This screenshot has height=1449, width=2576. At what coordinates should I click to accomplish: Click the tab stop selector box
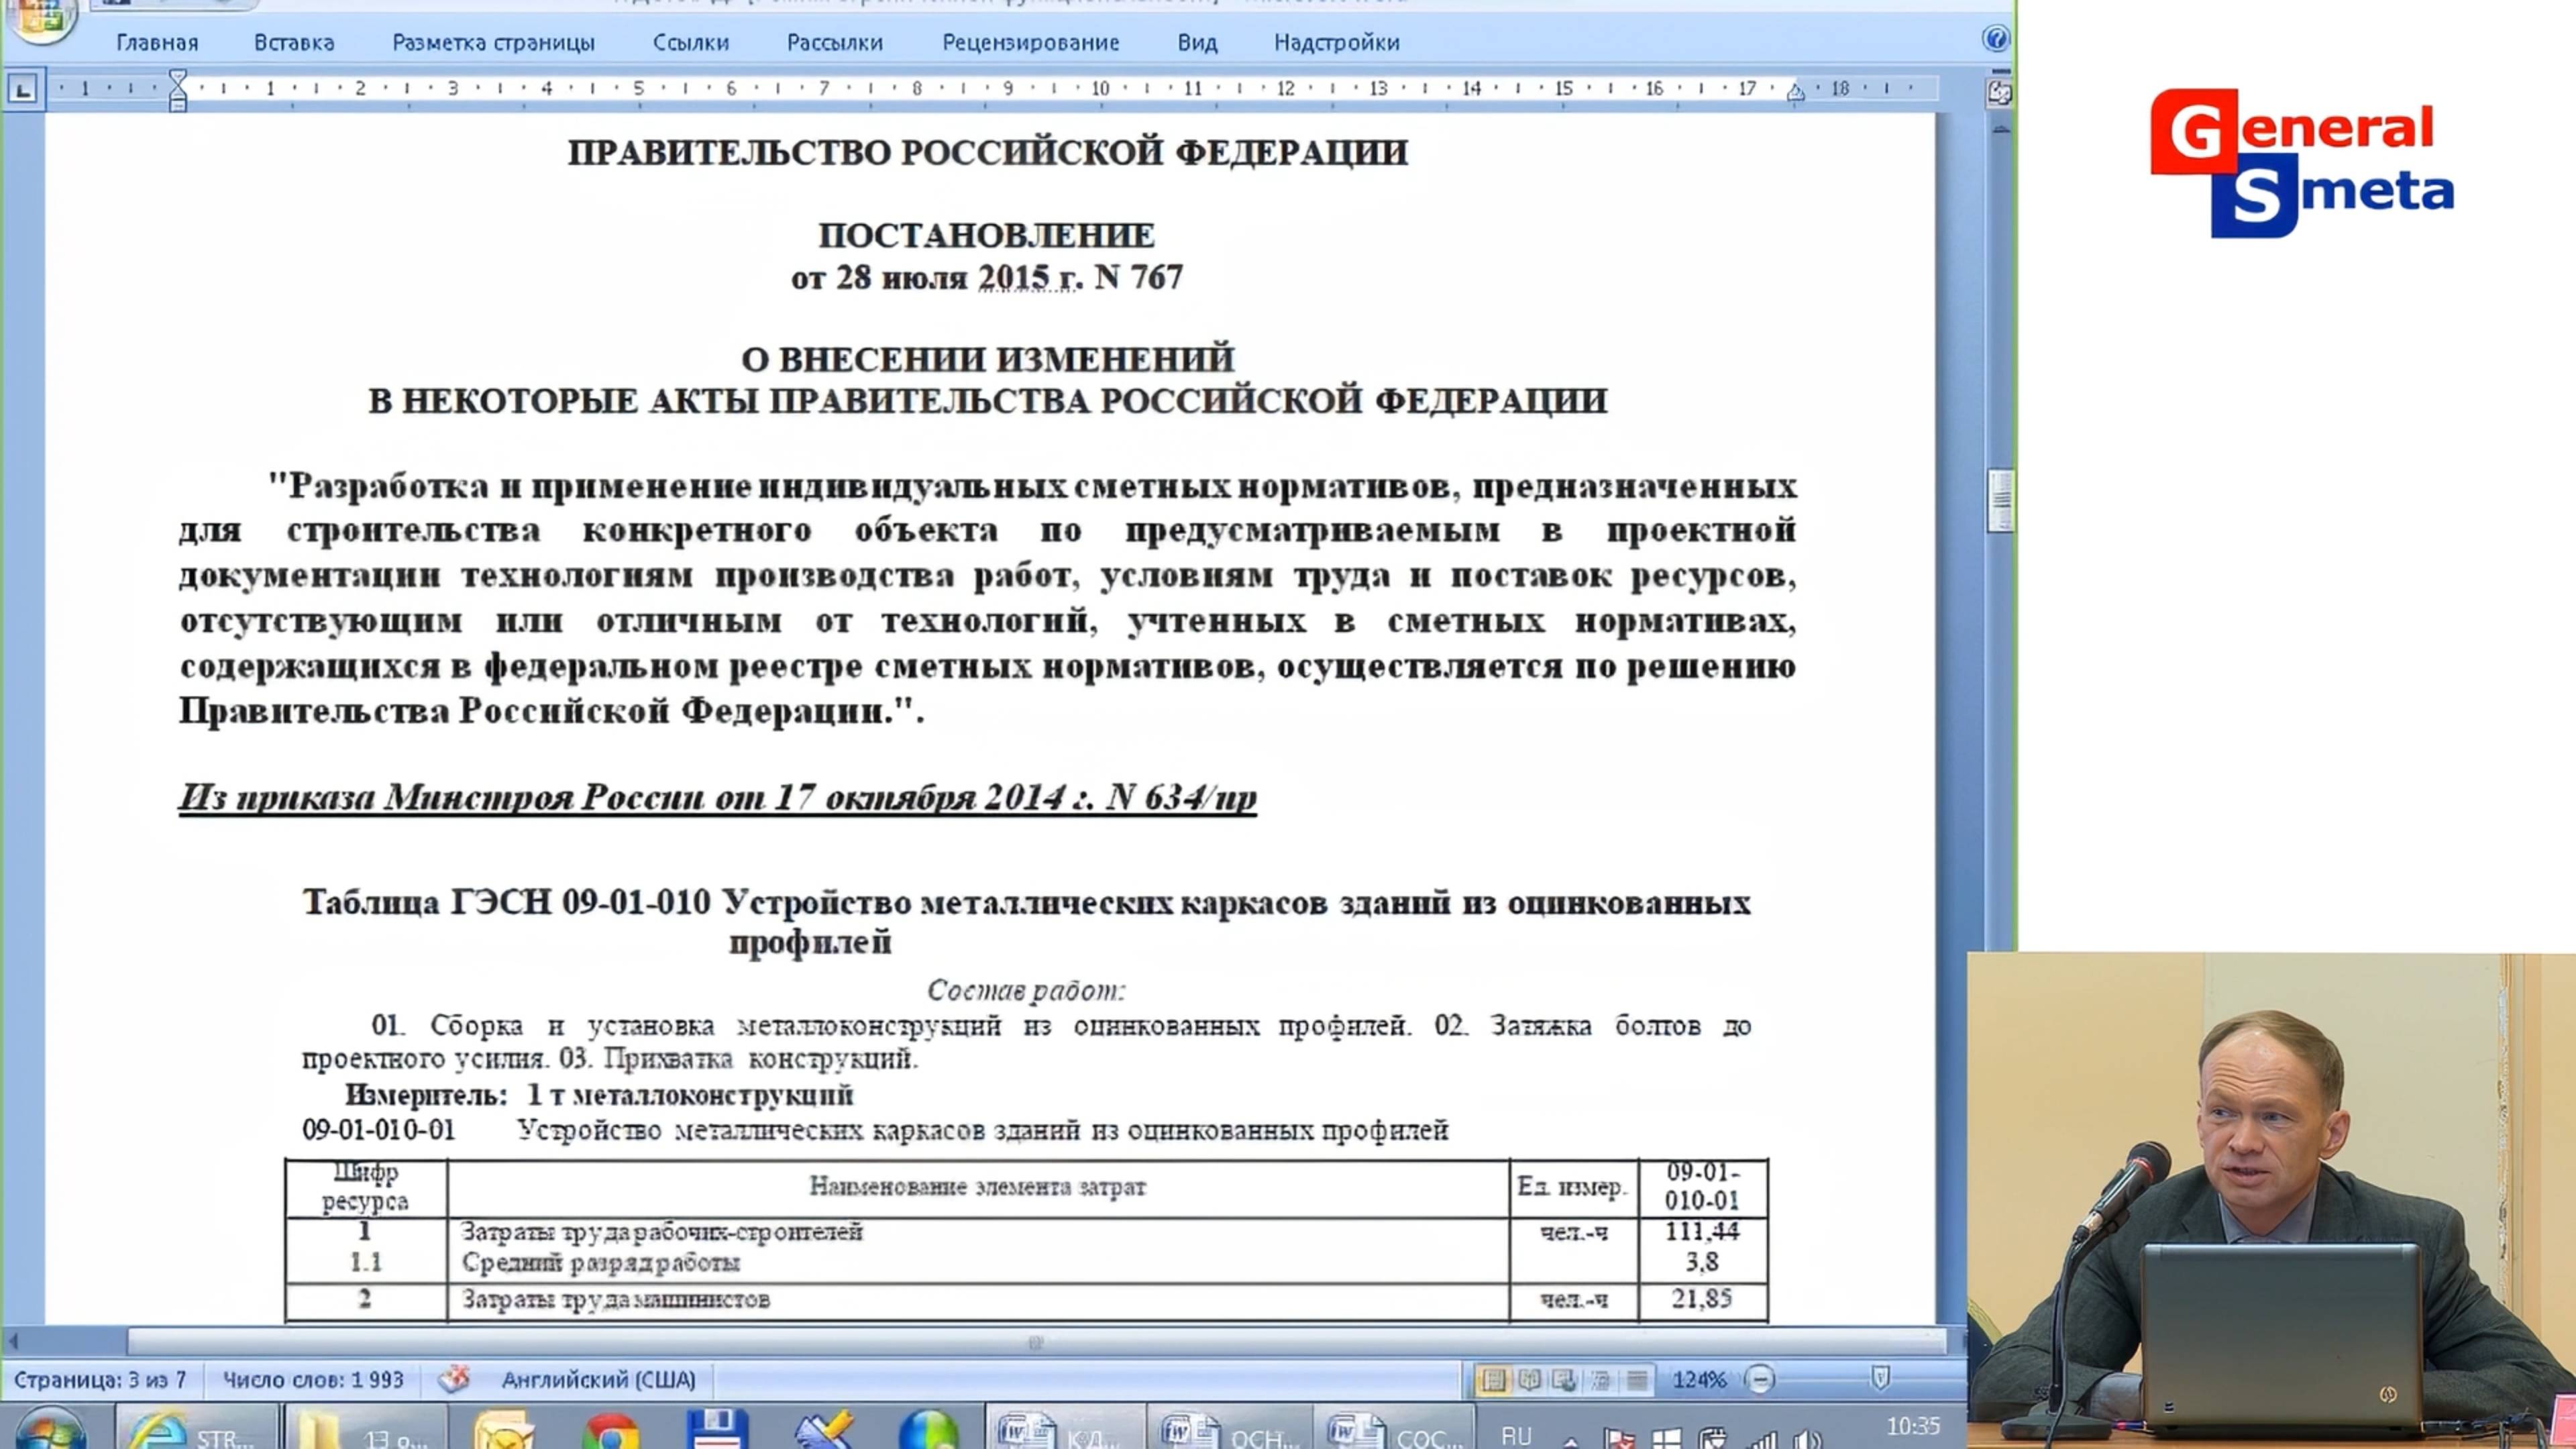pyautogui.click(x=23, y=90)
